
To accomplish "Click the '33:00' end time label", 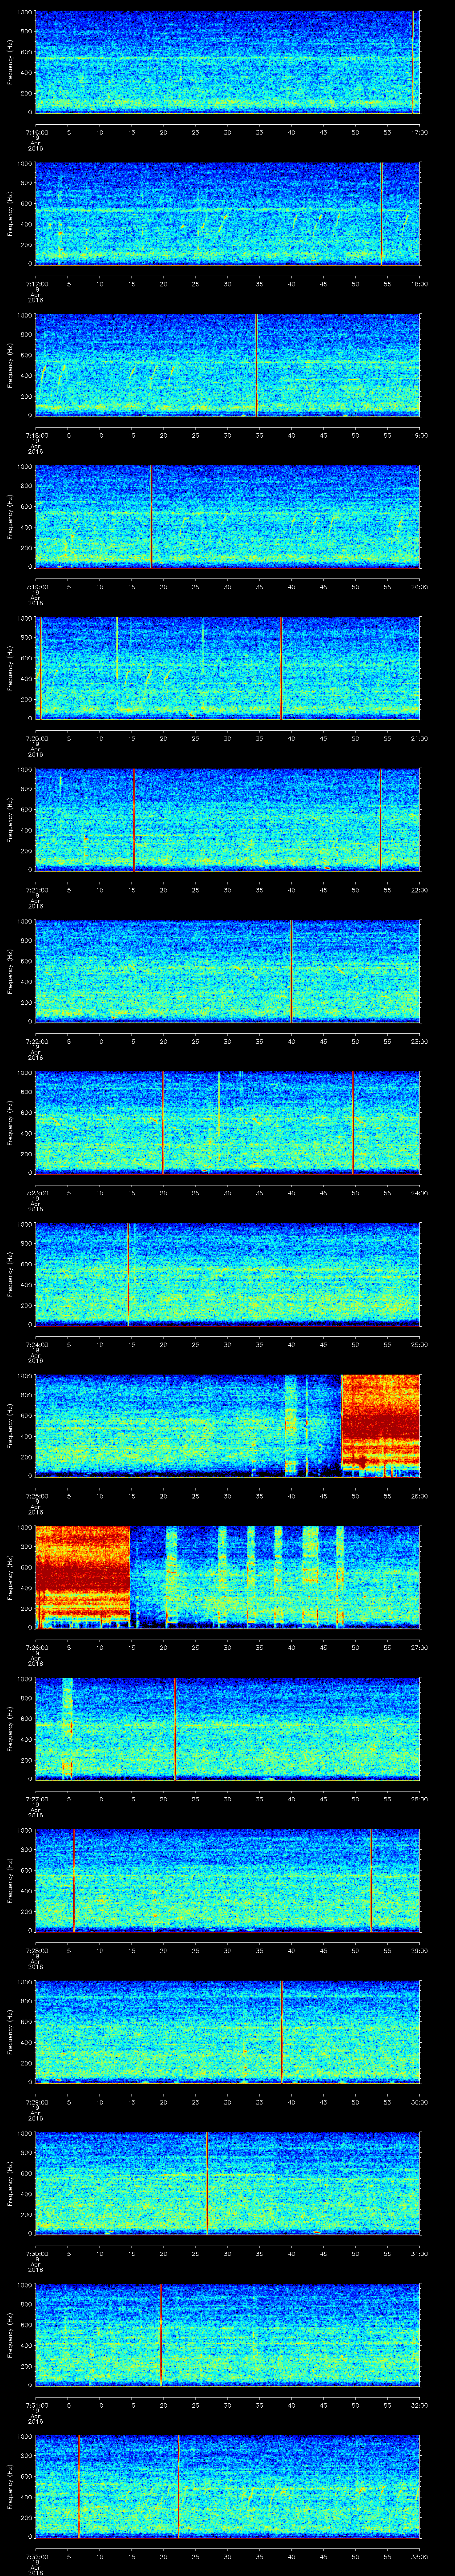I will coord(419,2557).
